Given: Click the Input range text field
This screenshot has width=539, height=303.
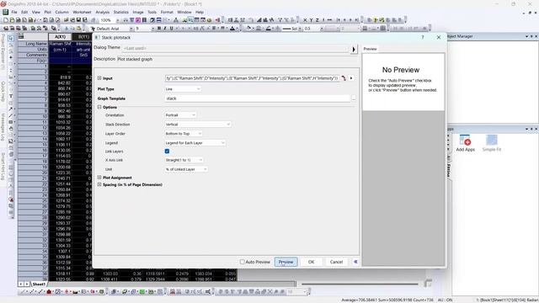Looking at the screenshot, I should 252,78.
